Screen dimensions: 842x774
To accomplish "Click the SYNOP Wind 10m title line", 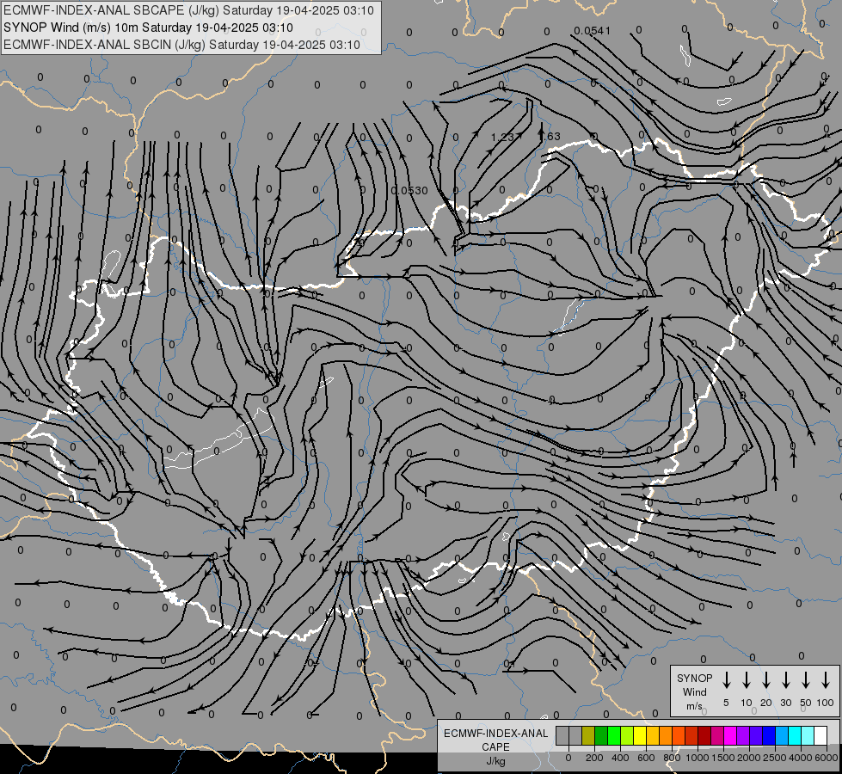I will [x=148, y=28].
